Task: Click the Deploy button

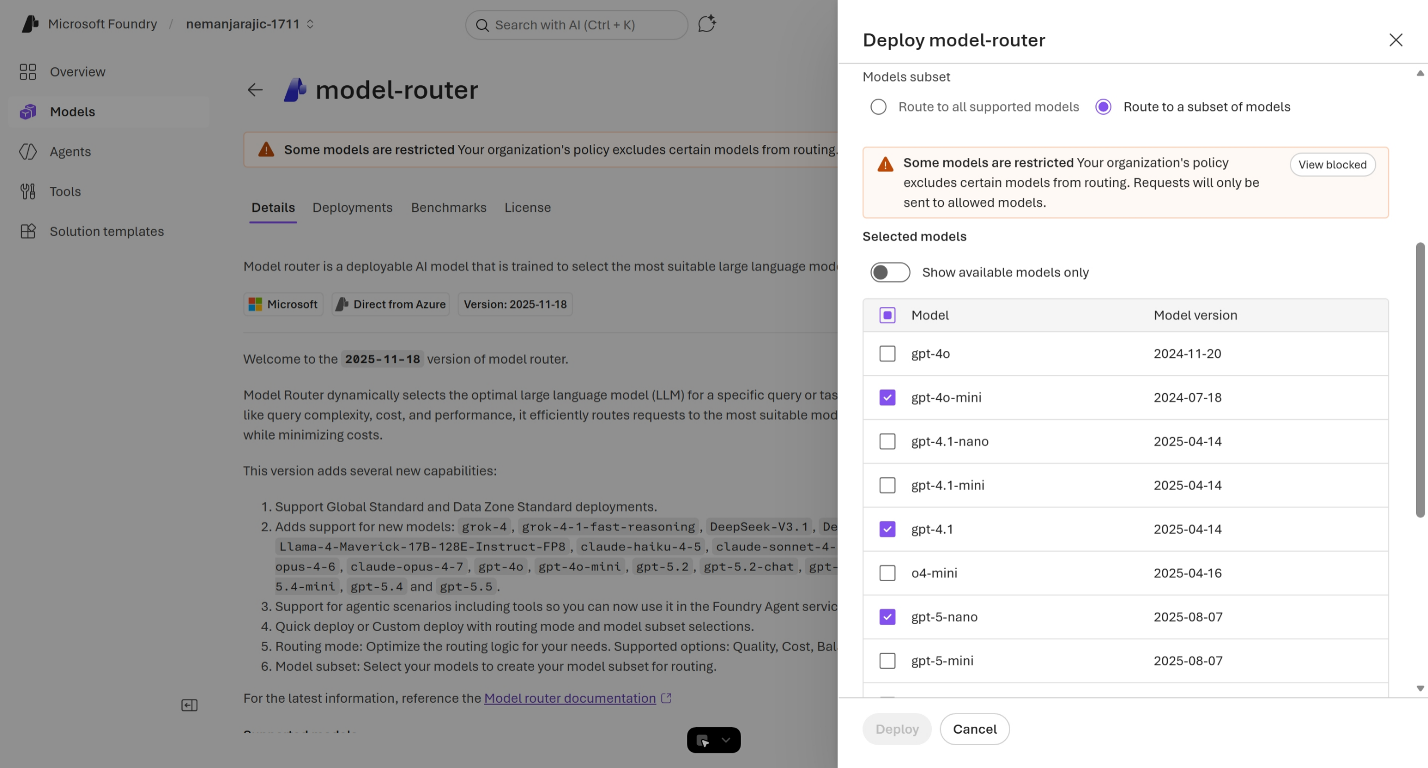Action: pos(897,729)
